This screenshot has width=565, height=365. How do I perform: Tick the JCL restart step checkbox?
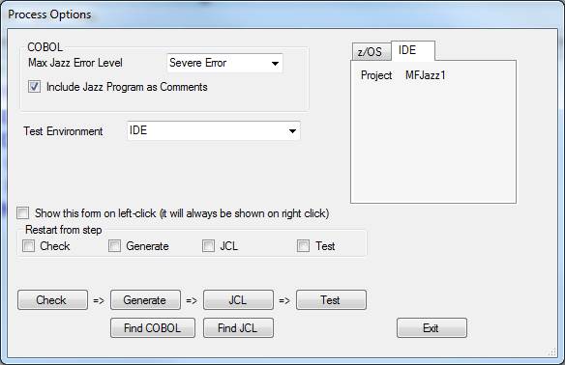208,246
